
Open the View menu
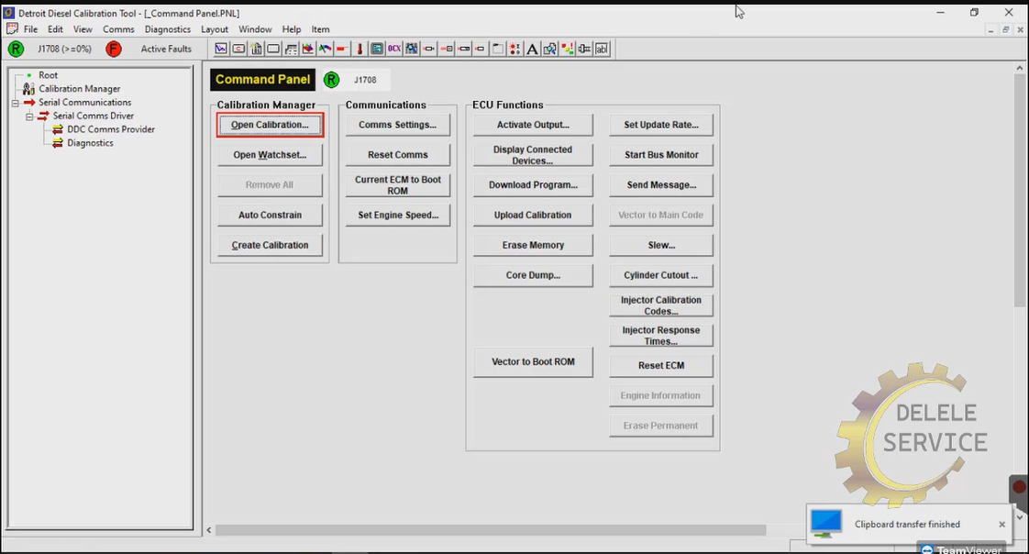point(83,29)
